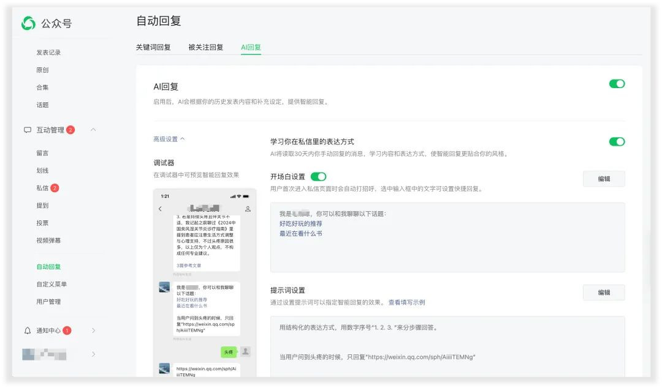Turn off 学习你在私信里的表达方式 switch

pyautogui.click(x=617, y=142)
